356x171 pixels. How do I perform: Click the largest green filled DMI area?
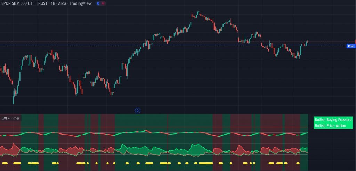pyautogui.click(x=196, y=149)
